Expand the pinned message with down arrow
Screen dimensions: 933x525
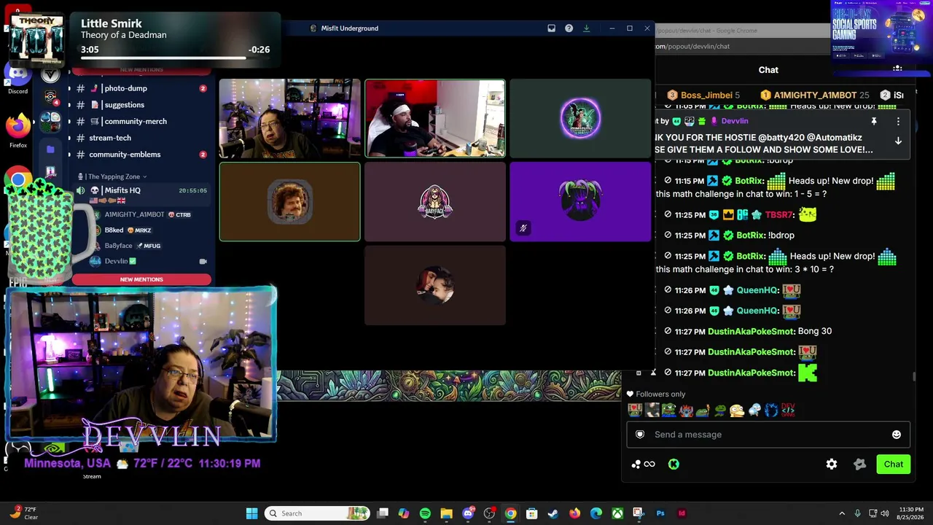click(898, 141)
